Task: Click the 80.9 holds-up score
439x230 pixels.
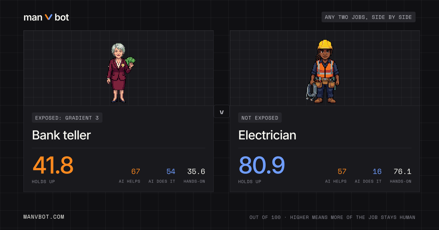Action: pyautogui.click(x=262, y=165)
